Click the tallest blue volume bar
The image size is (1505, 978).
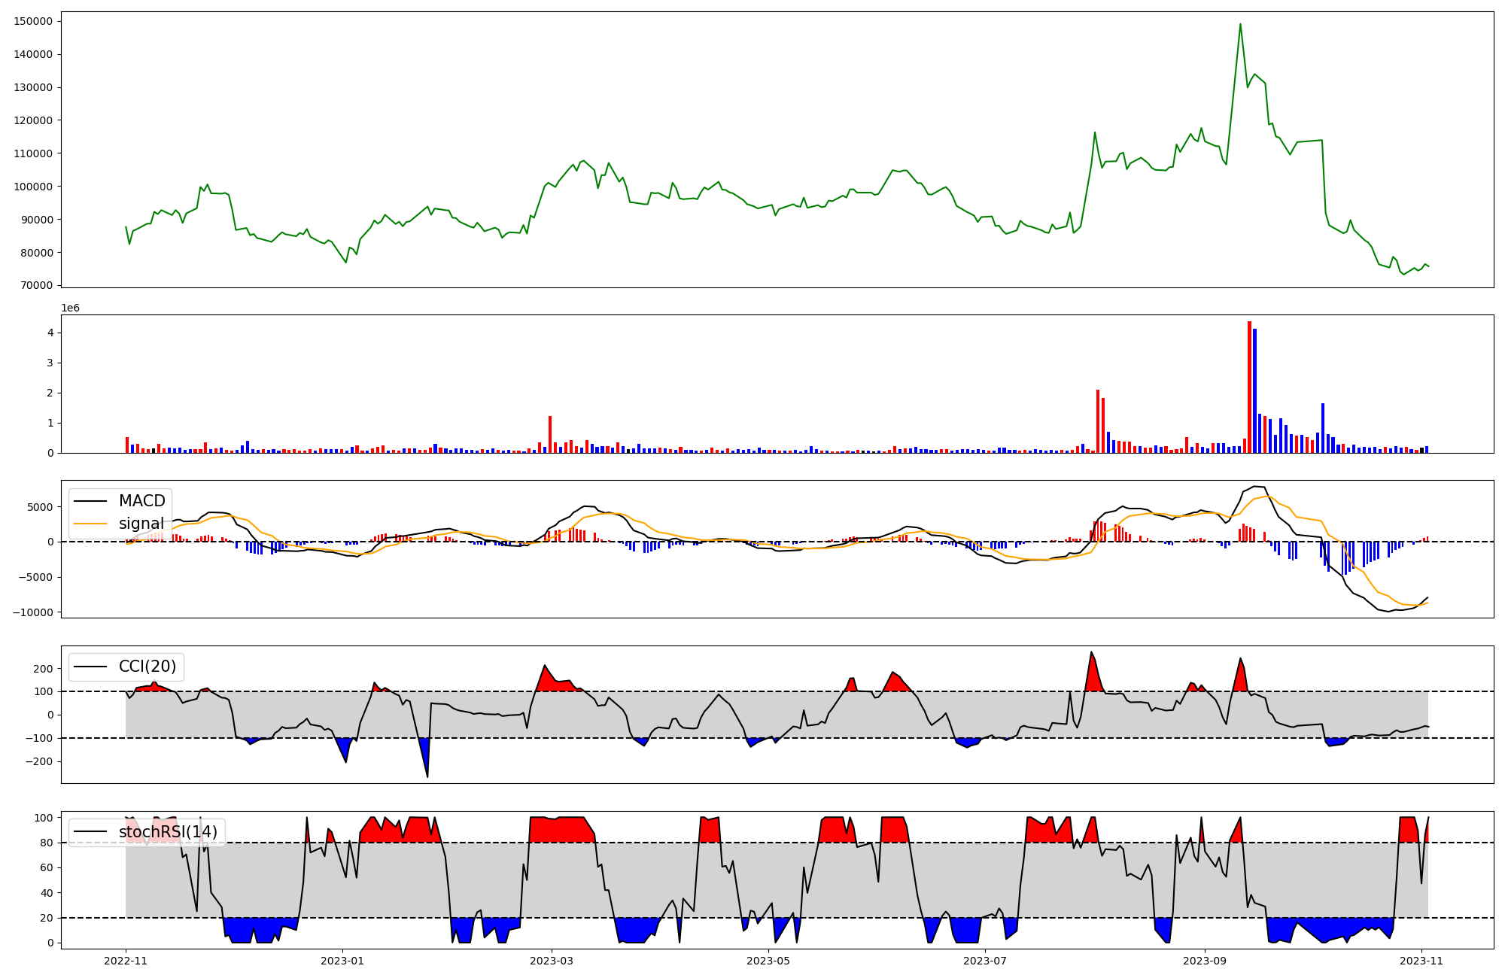pyautogui.click(x=1254, y=391)
